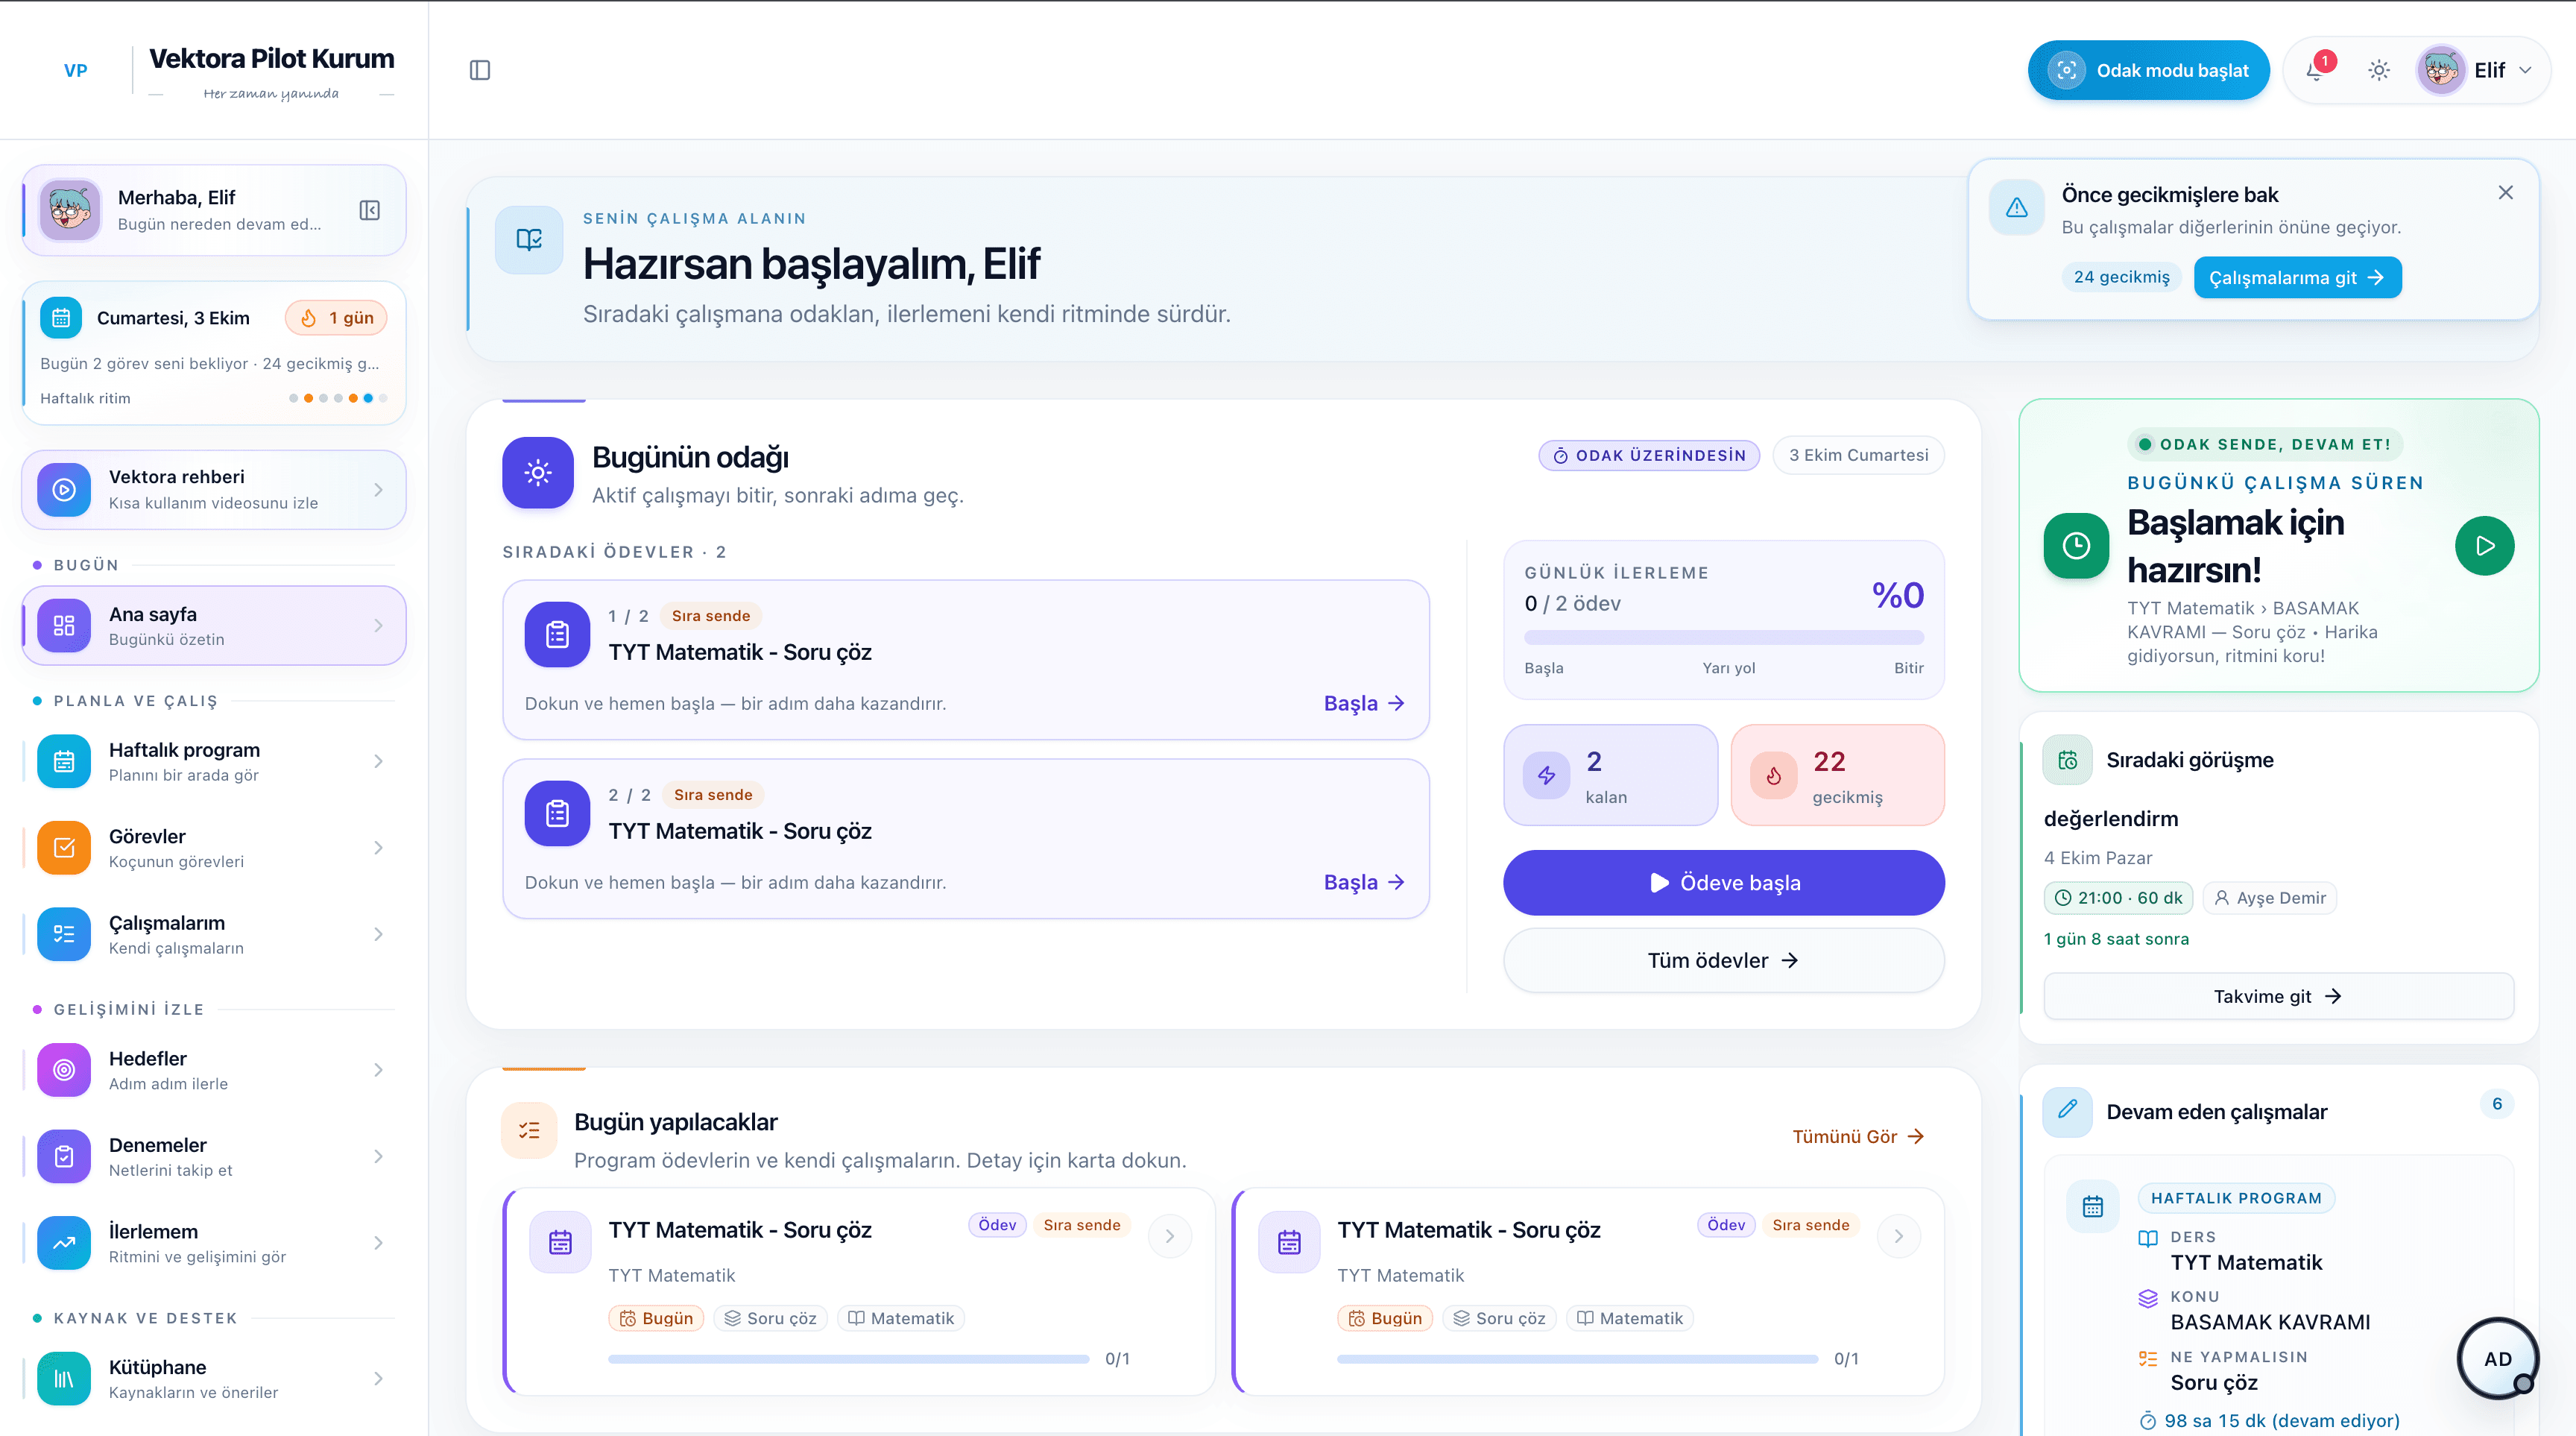Open Vektora rehberi video guide
Image resolution: width=2576 pixels, height=1436 pixels.
[214, 489]
